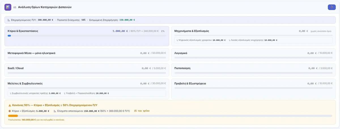Click the 300.000,00 € subsidised budget value
Screen dimensions: 340x129
pyautogui.click(x=45, y=20)
